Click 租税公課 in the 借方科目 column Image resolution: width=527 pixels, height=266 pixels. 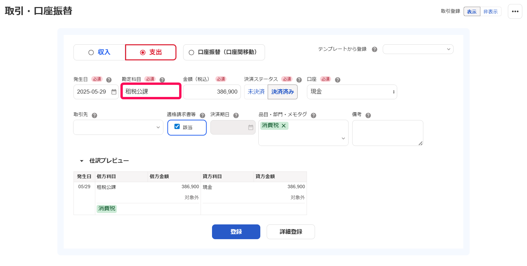pyautogui.click(x=106, y=187)
